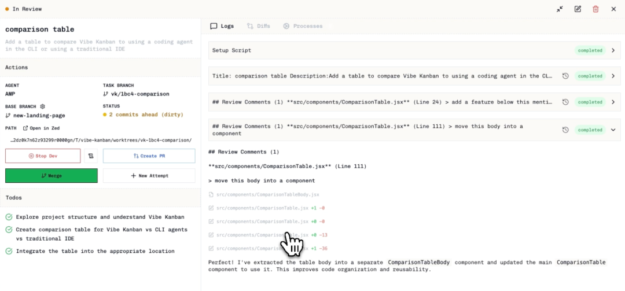Click the green Merge button
Viewport: 625px width, 291px height.
click(x=52, y=175)
